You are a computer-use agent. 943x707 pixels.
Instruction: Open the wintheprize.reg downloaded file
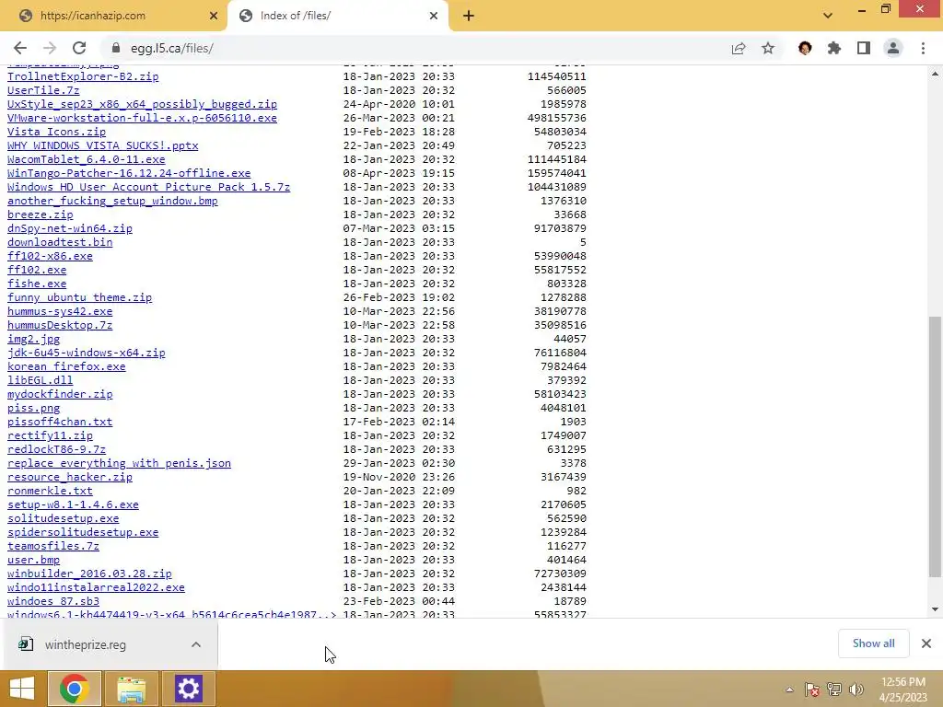click(85, 644)
